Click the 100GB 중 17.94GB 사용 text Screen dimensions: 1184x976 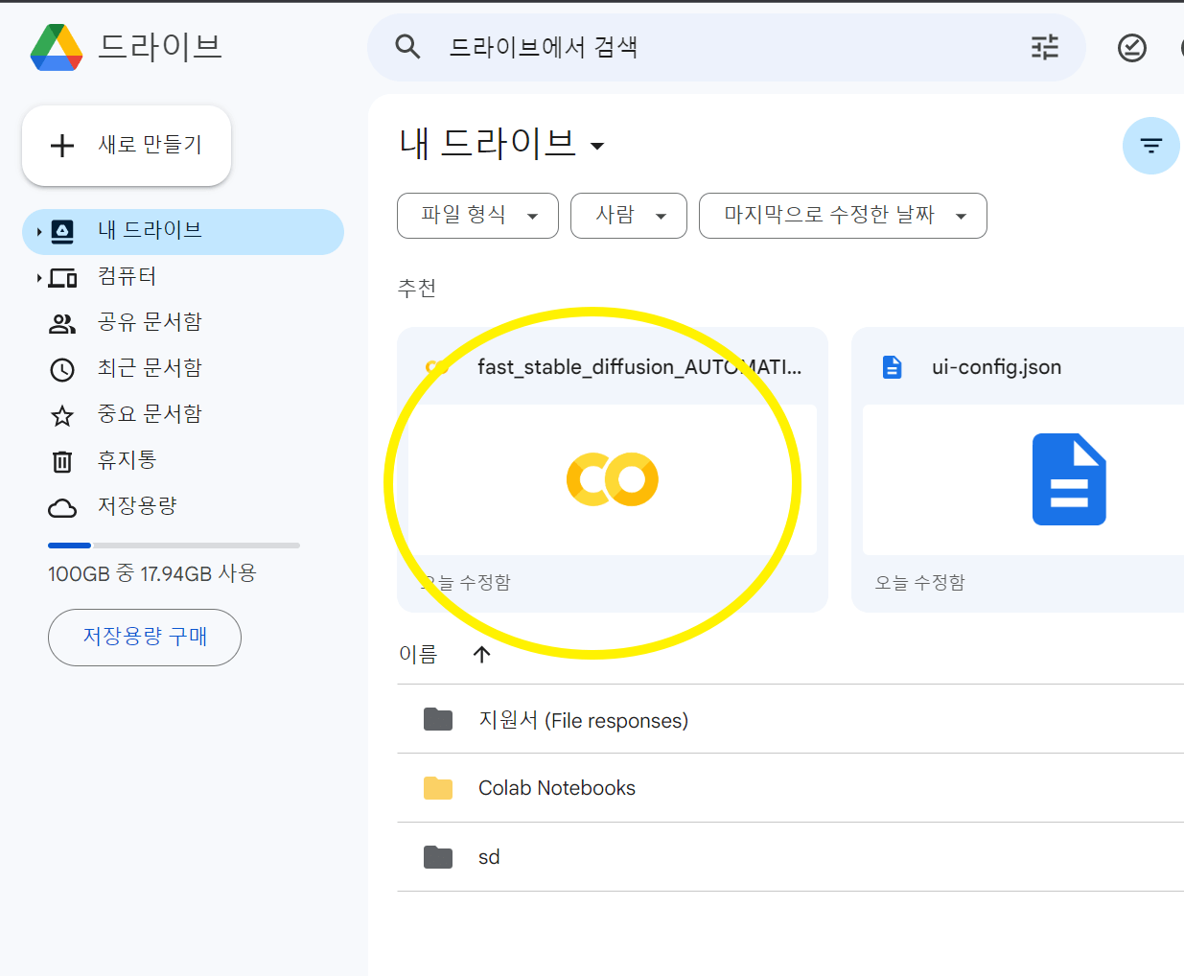(x=152, y=574)
